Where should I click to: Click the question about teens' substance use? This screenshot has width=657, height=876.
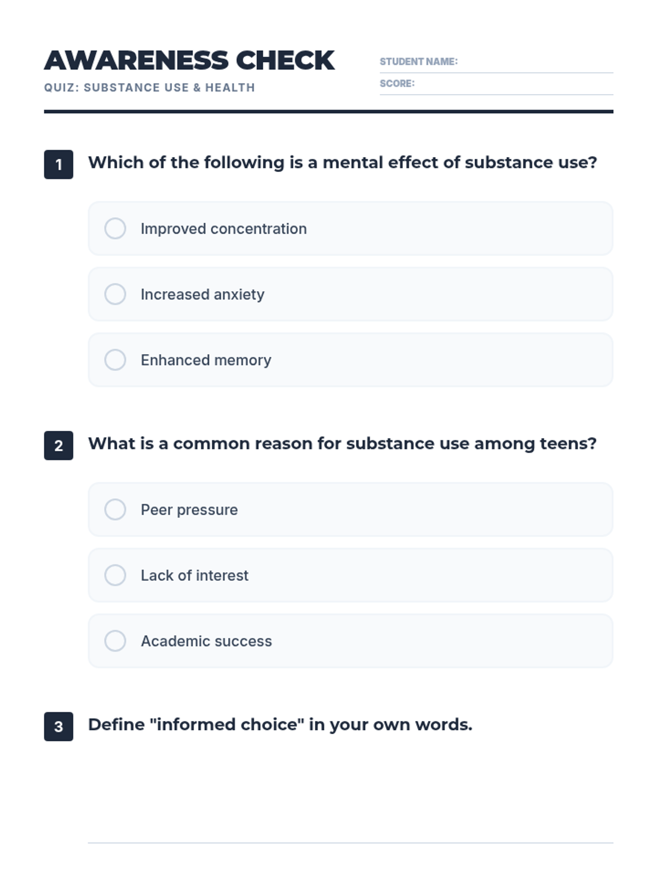pos(342,443)
